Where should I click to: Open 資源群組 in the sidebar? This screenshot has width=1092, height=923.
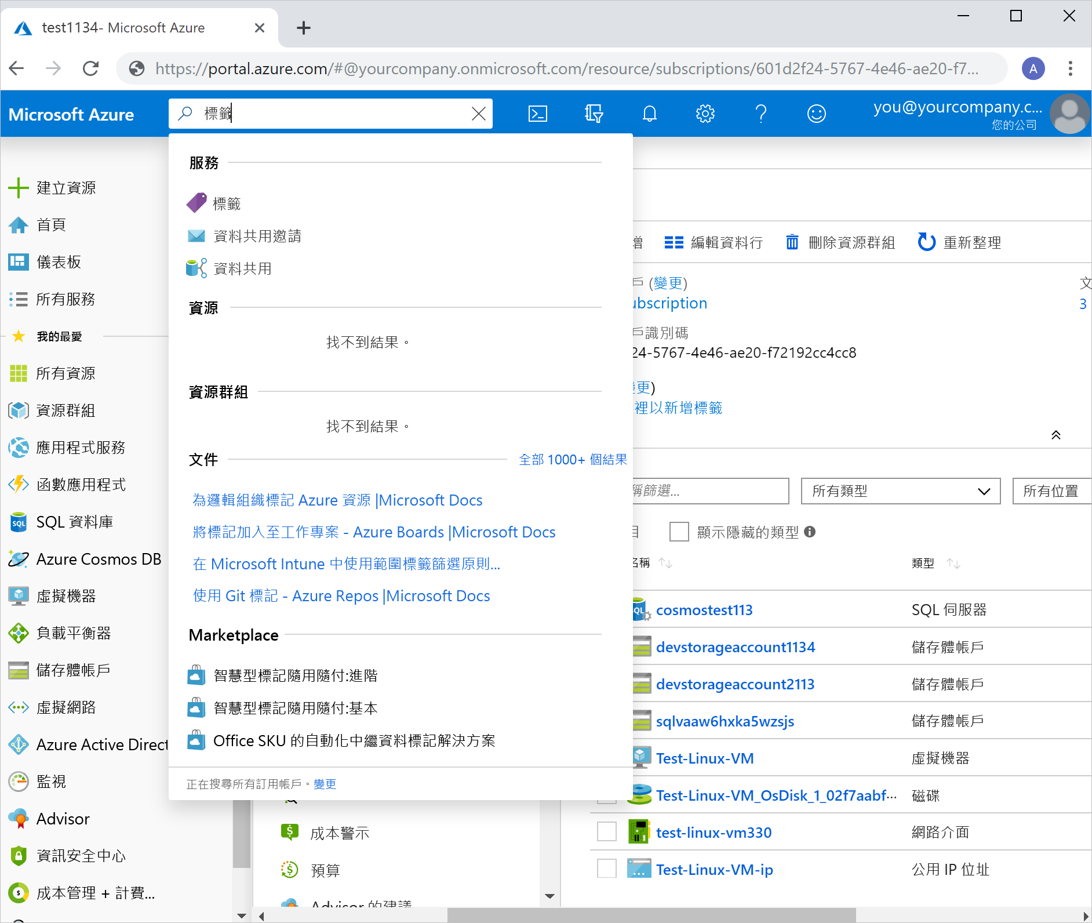[52, 410]
